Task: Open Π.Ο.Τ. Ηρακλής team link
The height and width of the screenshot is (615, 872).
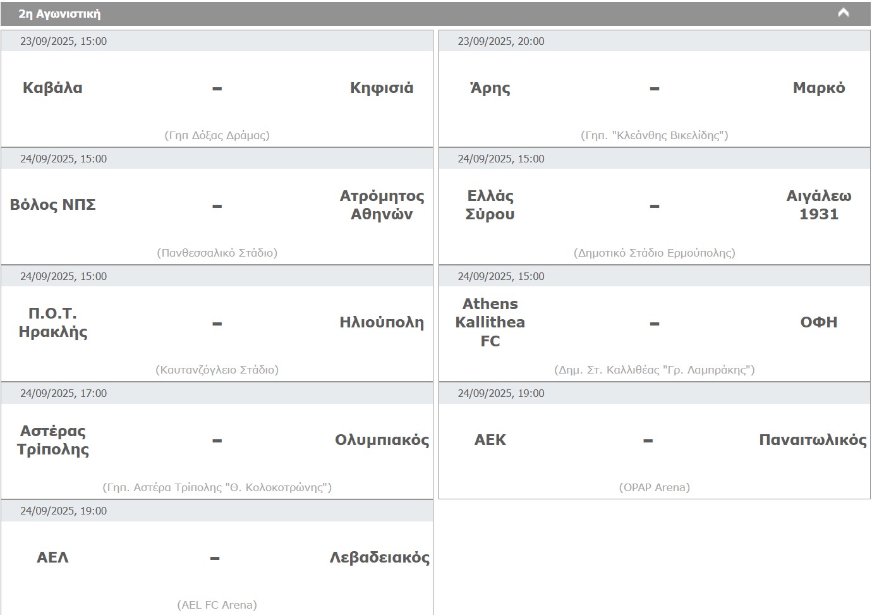Action: click(x=53, y=322)
